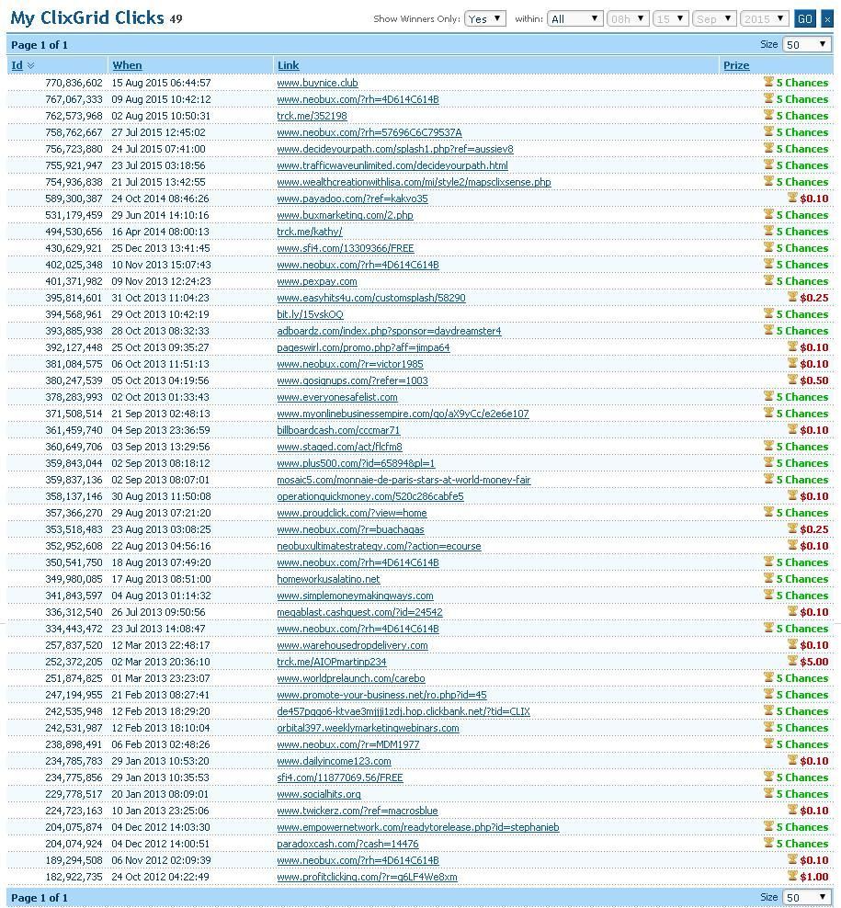Open the megablast.cashquest.com link
The width and height of the screenshot is (841, 908).
(359, 612)
